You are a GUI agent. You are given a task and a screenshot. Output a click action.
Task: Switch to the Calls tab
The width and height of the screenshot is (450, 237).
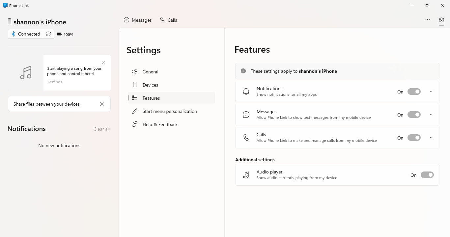(x=169, y=20)
